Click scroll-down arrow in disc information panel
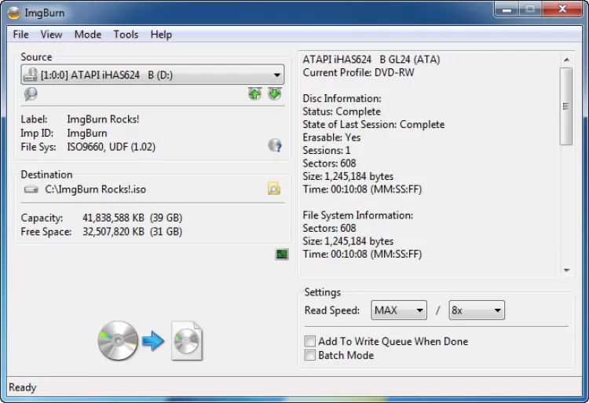 pos(567,270)
